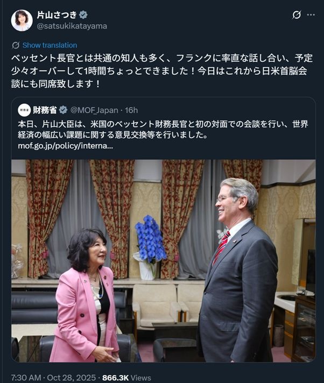The width and height of the screenshot is (324, 383).
Task: Click the translation icon beside Show translation
Action: tap(16, 45)
